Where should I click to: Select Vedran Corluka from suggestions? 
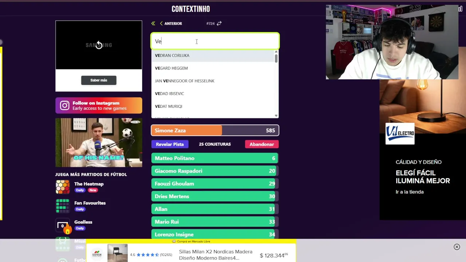pos(213,55)
